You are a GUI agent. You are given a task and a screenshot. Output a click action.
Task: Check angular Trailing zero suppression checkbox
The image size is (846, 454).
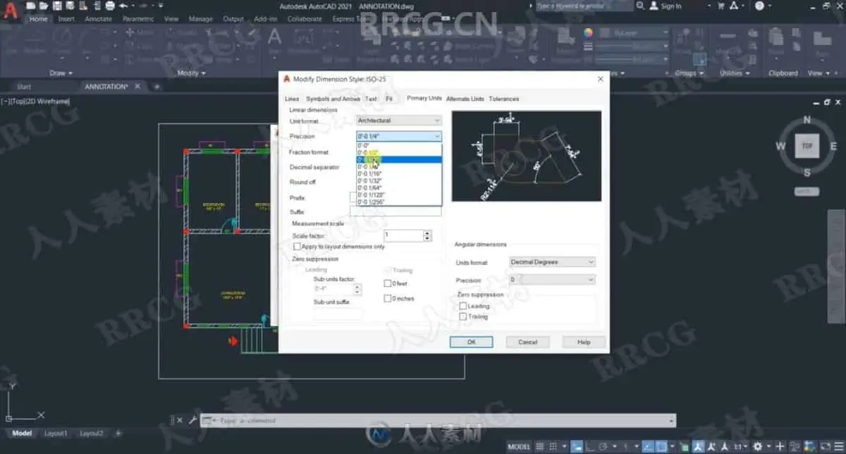462,317
